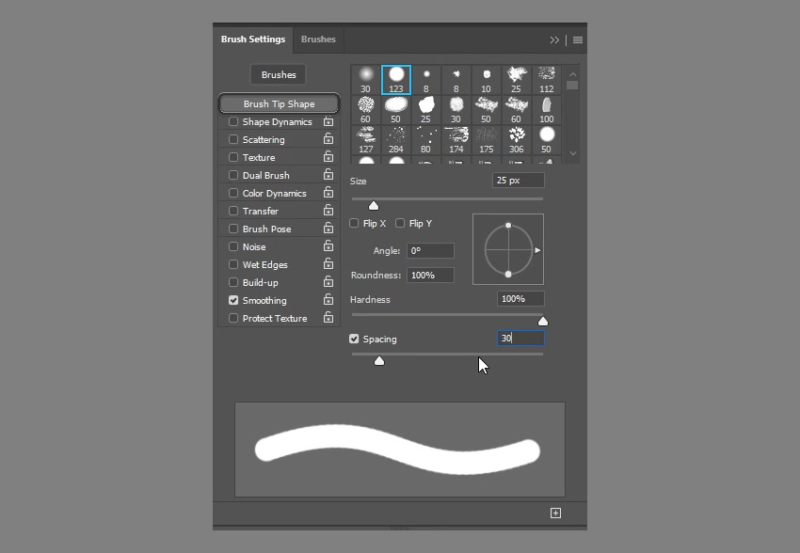The height and width of the screenshot is (553, 800).
Task: Lock the Noise setting
Action: 328,246
